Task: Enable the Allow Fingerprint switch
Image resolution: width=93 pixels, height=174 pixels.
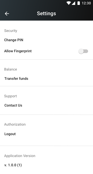Action: [83, 51]
